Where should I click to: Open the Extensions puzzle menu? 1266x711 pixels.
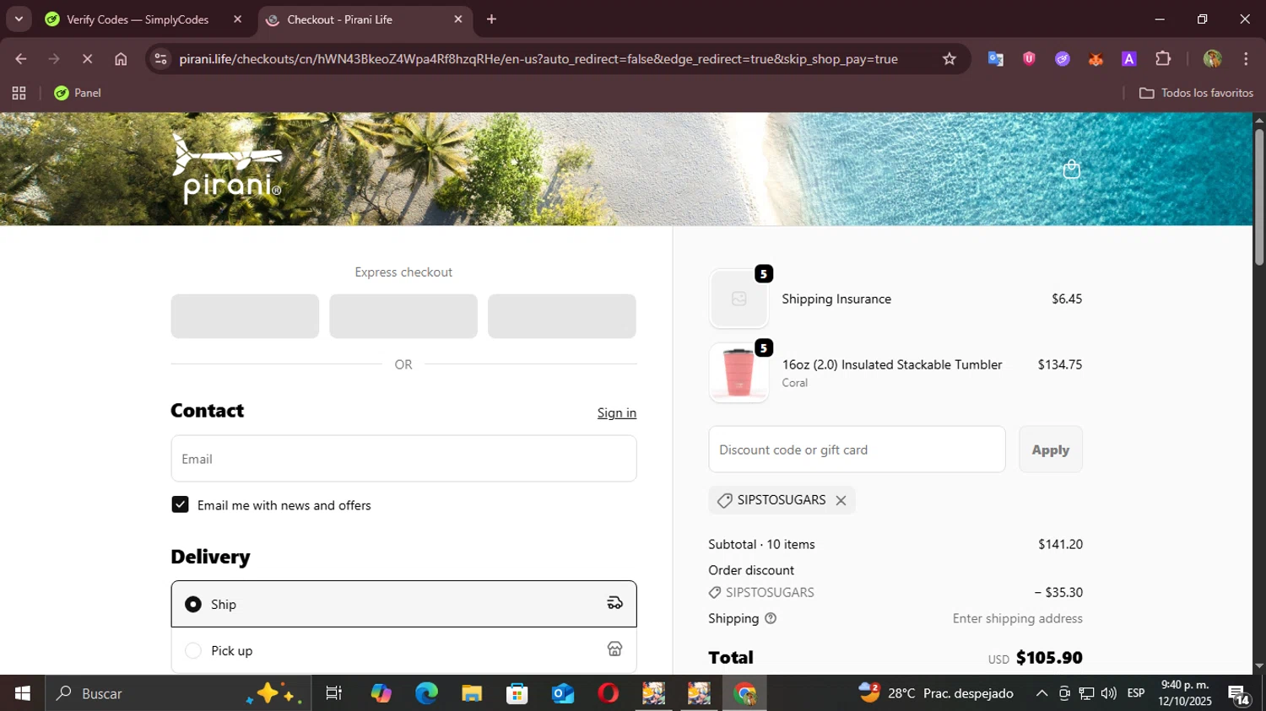(x=1163, y=59)
